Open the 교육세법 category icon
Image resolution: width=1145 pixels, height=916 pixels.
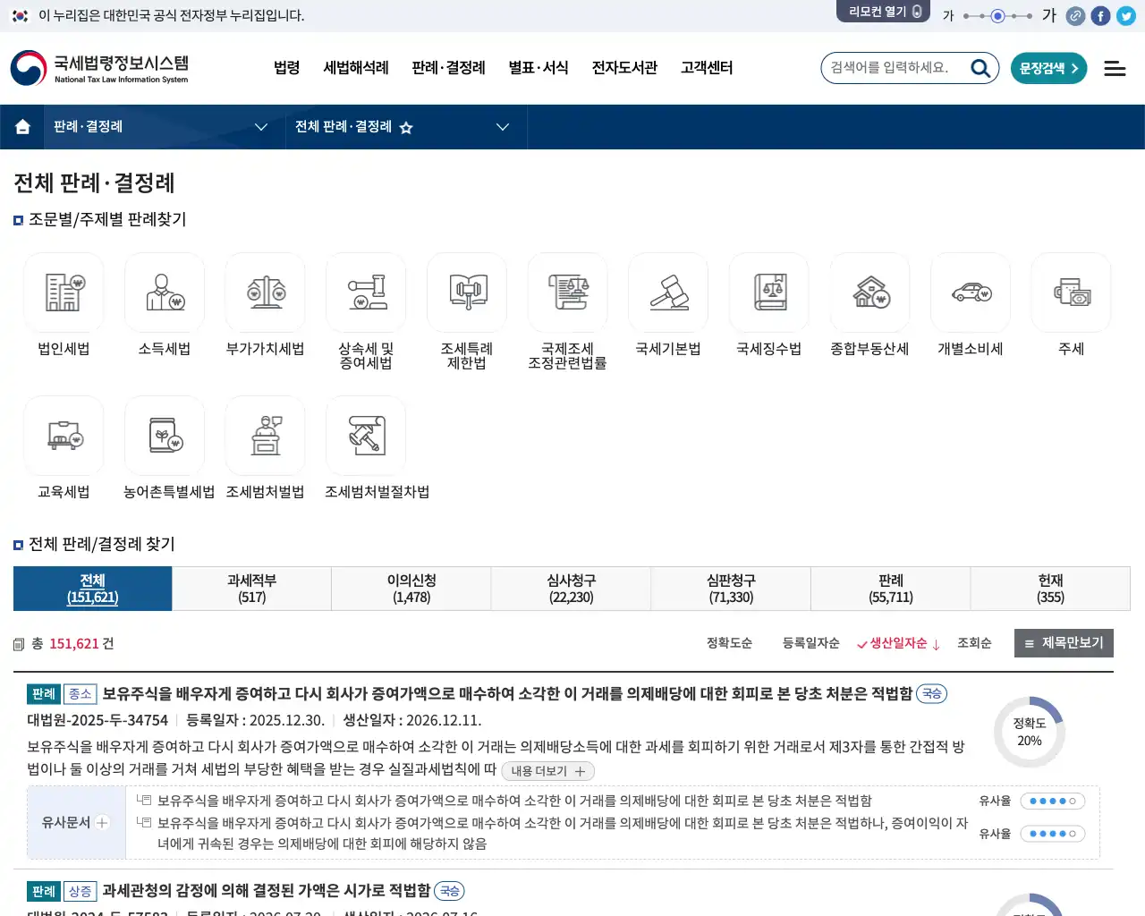pyautogui.click(x=64, y=436)
